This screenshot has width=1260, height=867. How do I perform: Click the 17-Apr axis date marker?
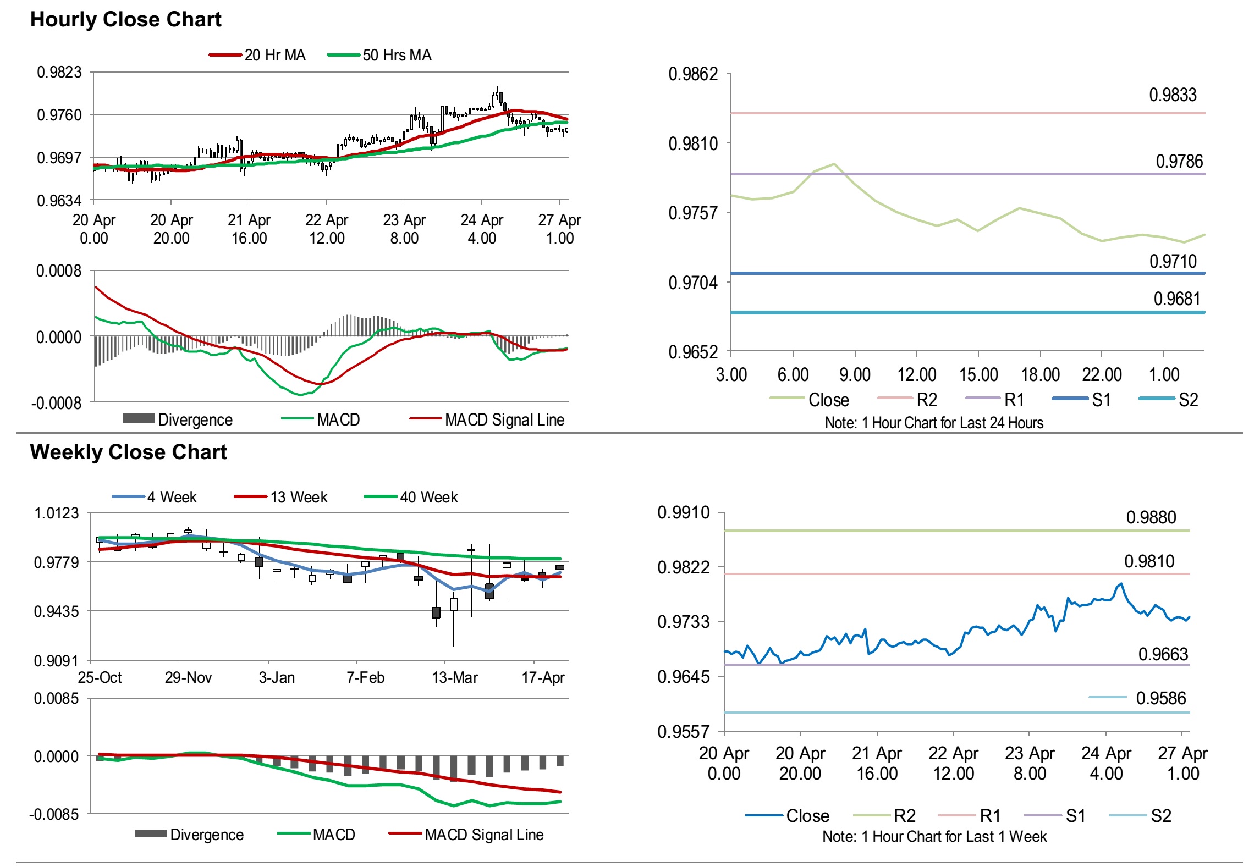click(542, 678)
